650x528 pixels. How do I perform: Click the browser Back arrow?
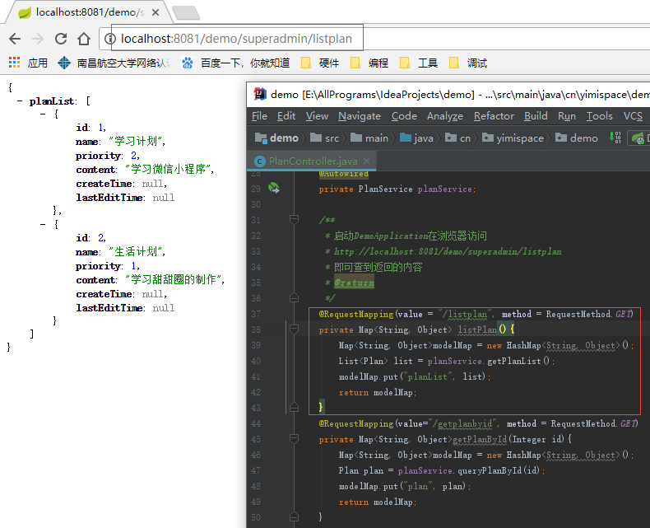[x=15, y=39]
